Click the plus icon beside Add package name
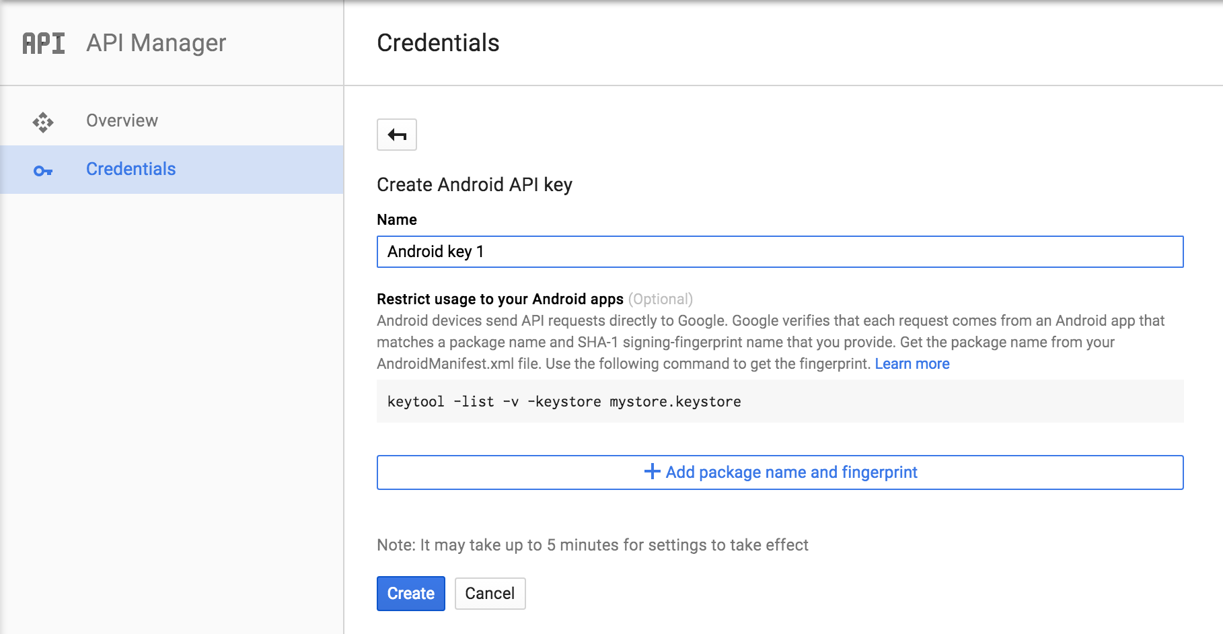Image resolution: width=1223 pixels, height=634 pixels. (652, 472)
